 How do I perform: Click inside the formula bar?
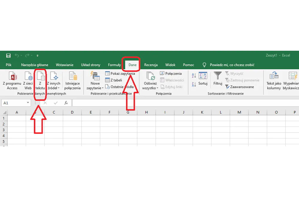[185, 103]
